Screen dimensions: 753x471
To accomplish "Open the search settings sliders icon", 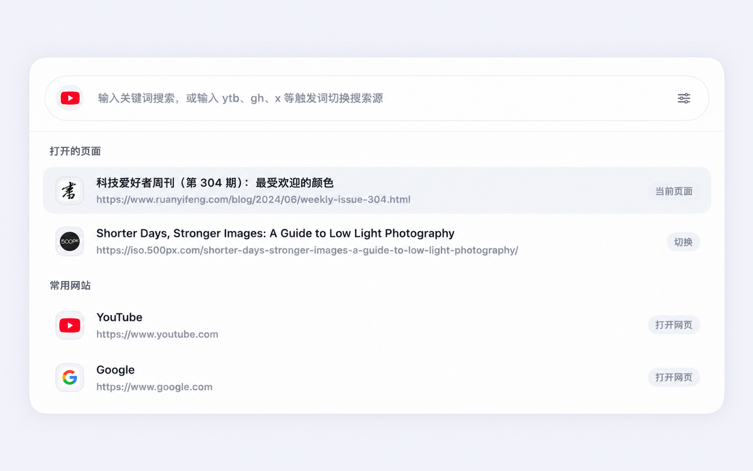I will [x=684, y=98].
